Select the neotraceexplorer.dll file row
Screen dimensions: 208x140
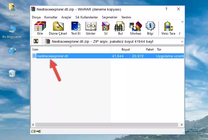click(x=108, y=56)
